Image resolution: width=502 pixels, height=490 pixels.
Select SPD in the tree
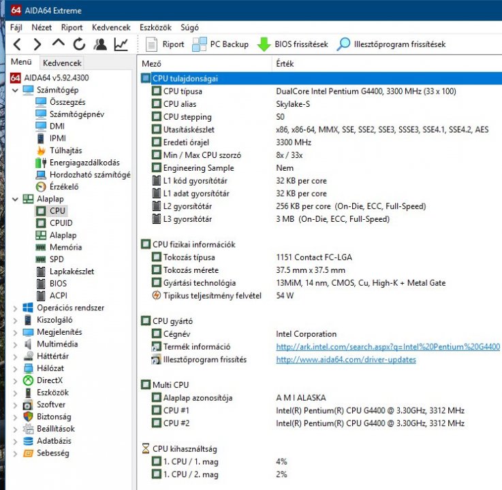coord(57,259)
